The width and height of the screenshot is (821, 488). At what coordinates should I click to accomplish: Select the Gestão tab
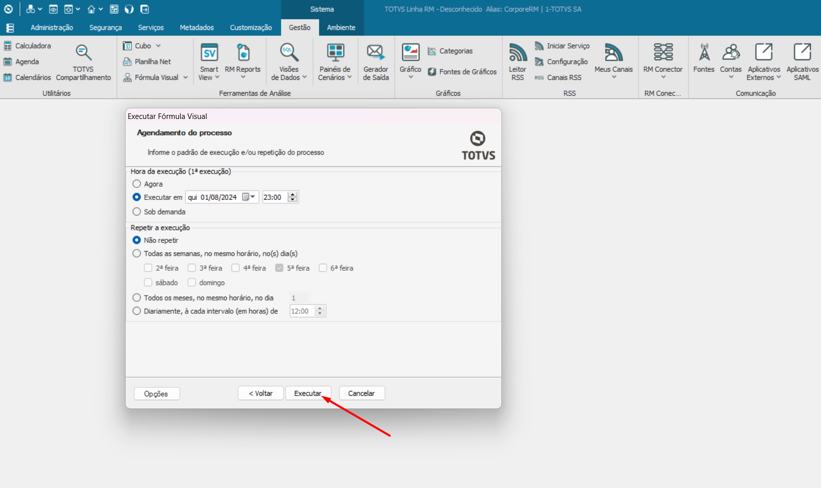[x=300, y=28]
